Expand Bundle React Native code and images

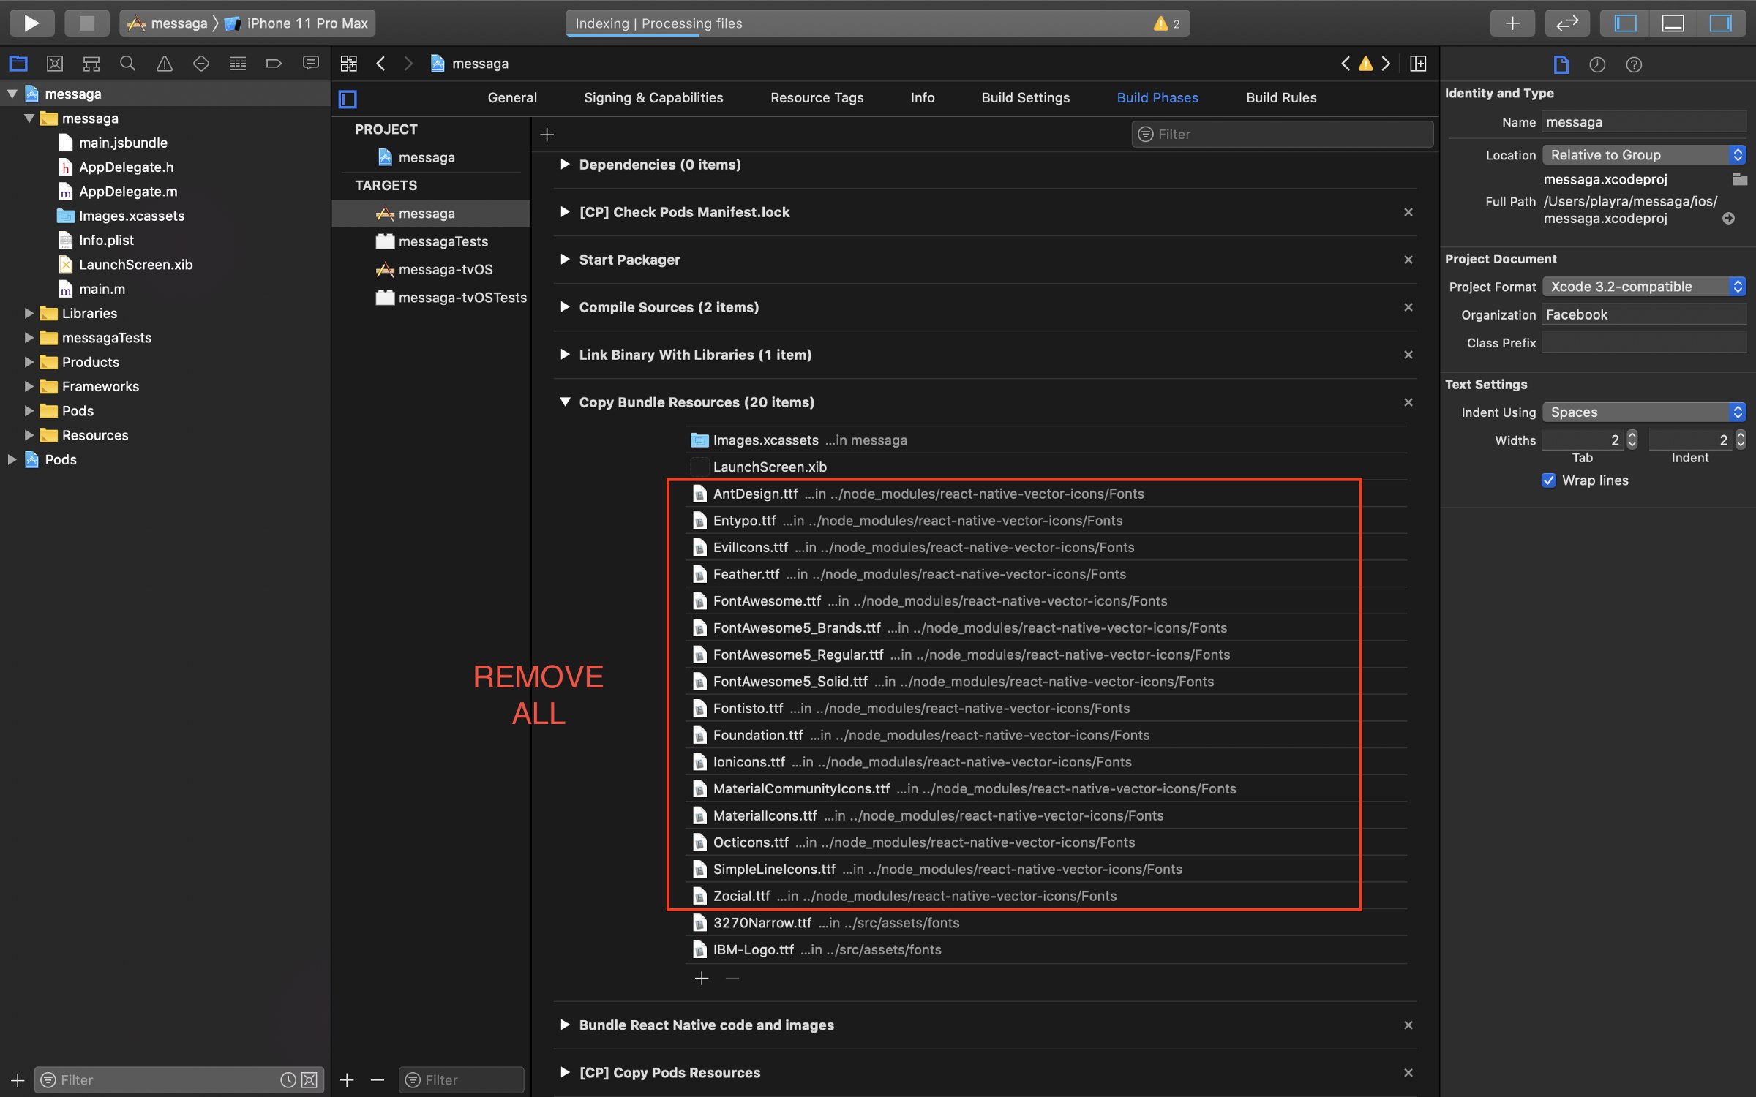[x=564, y=1025]
